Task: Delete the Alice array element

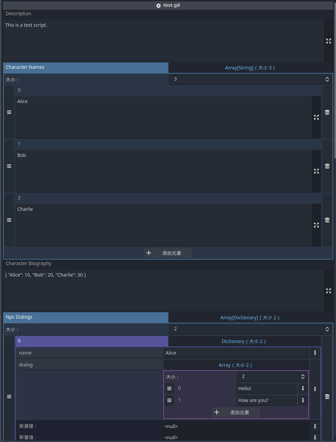Action: [x=327, y=112]
